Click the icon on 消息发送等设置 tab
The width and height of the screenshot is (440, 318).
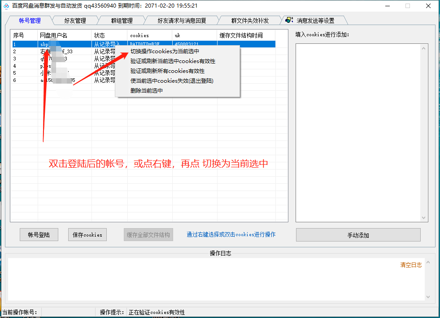click(289, 20)
